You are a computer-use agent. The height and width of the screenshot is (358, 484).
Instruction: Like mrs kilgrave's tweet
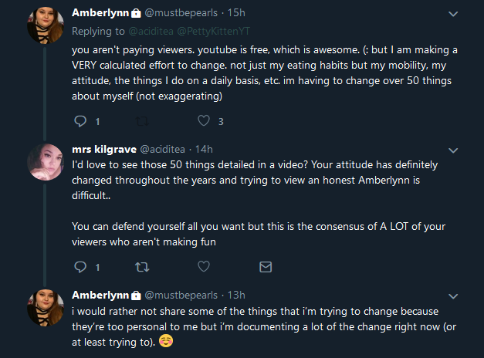[x=204, y=266]
